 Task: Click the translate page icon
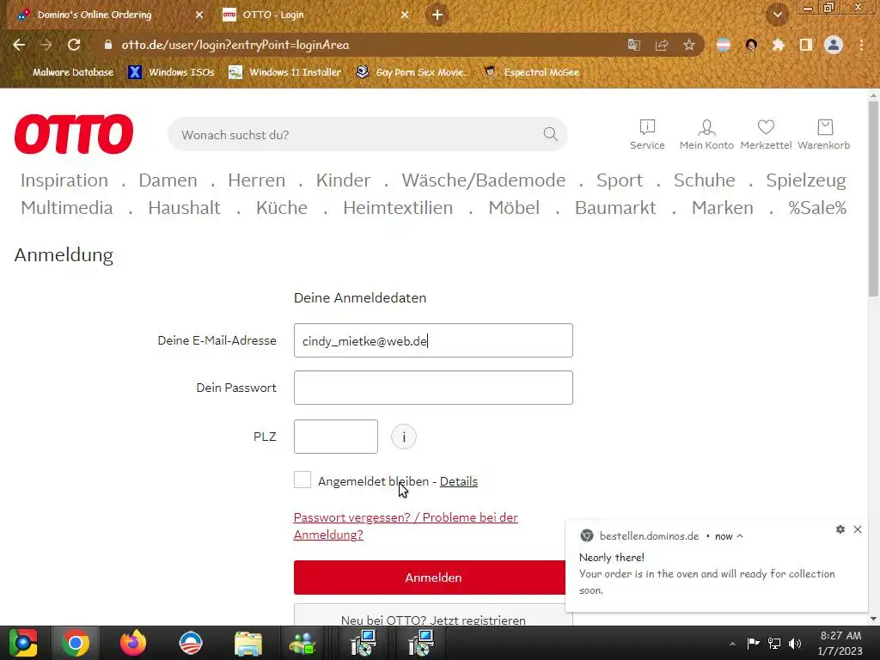pos(634,45)
